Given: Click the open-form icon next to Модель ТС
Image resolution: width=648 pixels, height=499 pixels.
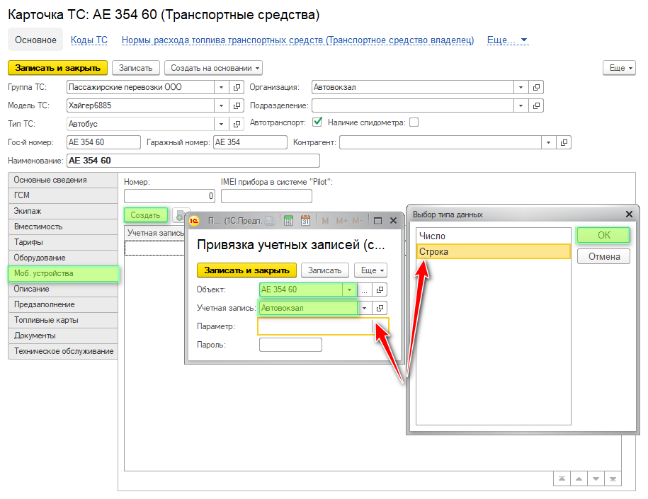Looking at the screenshot, I should [237, 105].
